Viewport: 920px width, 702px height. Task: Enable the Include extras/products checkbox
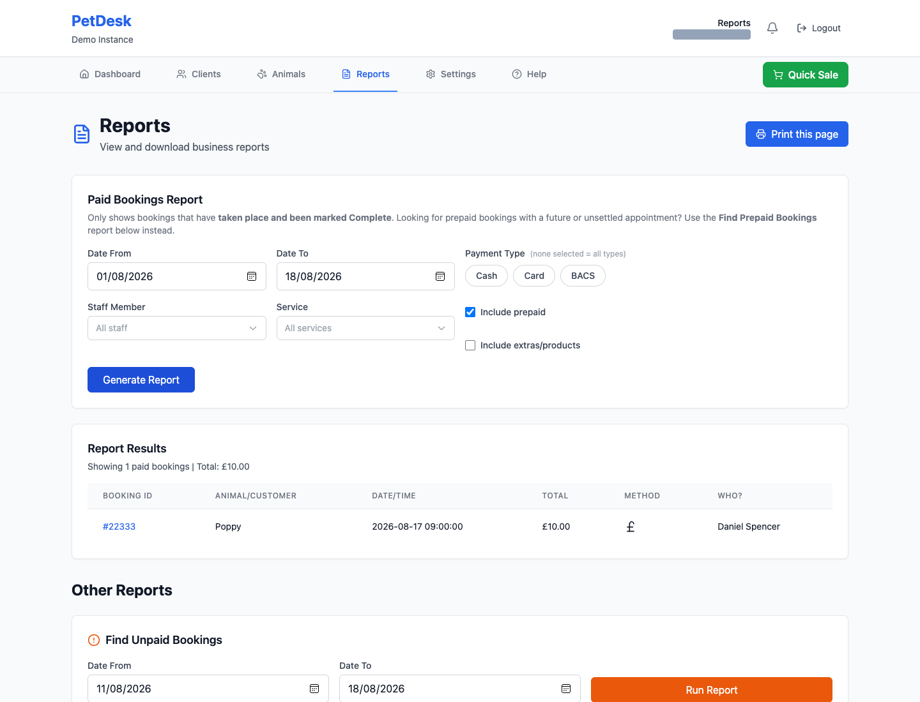(x=470, y=345)
